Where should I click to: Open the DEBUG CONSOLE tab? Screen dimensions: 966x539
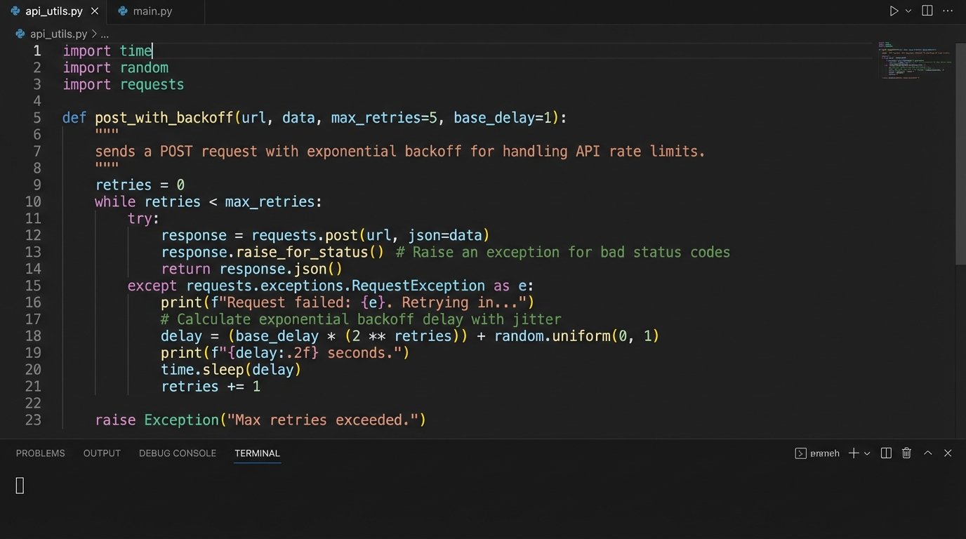point(177,453)
